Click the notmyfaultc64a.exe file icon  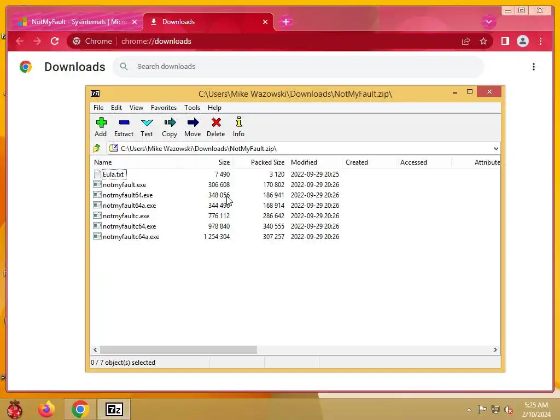pyautogui.click(x=97, y=236)
